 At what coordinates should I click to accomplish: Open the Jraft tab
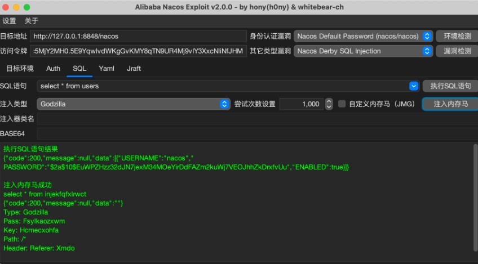(134, 69)
